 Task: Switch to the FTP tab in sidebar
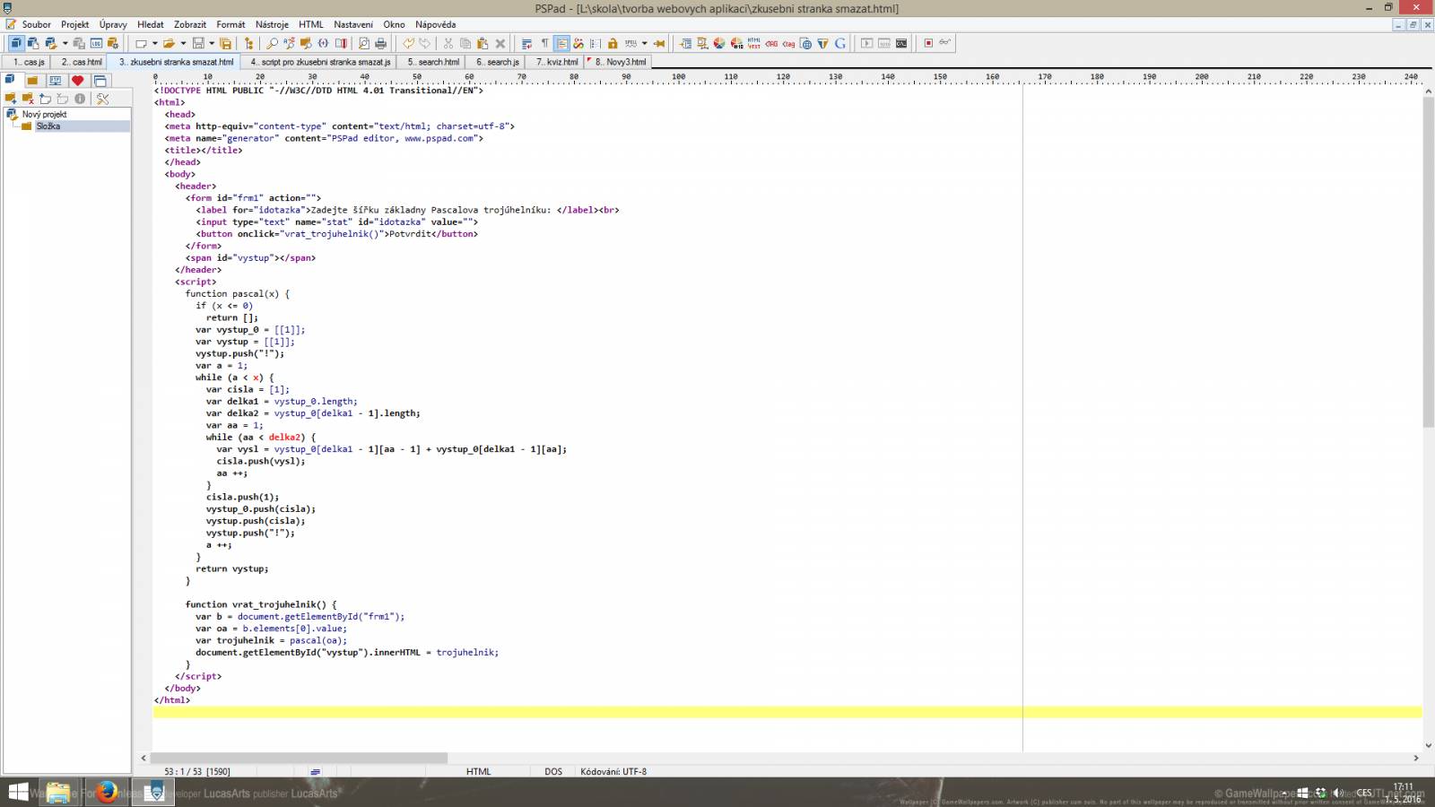point(55,80)
